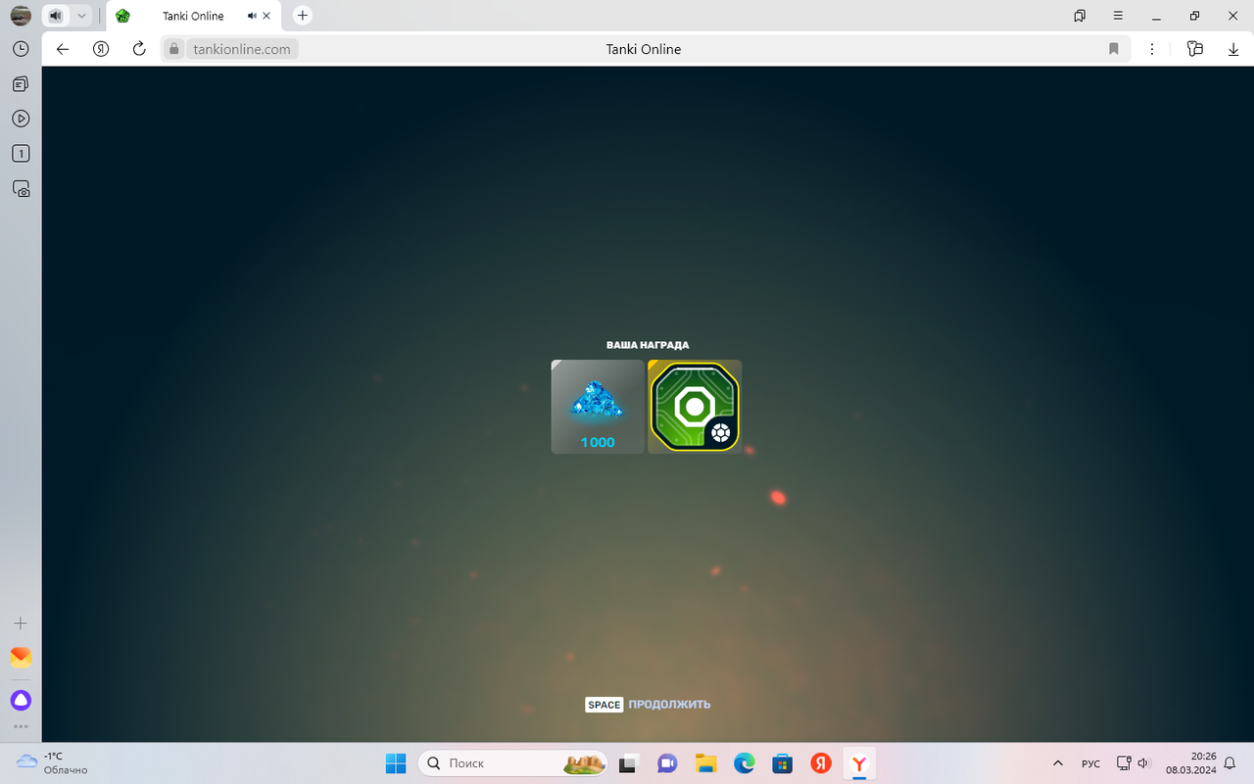Open the Windows Start menu
The height and width of the screenshot is (784, 1254).
click(396, 762)
